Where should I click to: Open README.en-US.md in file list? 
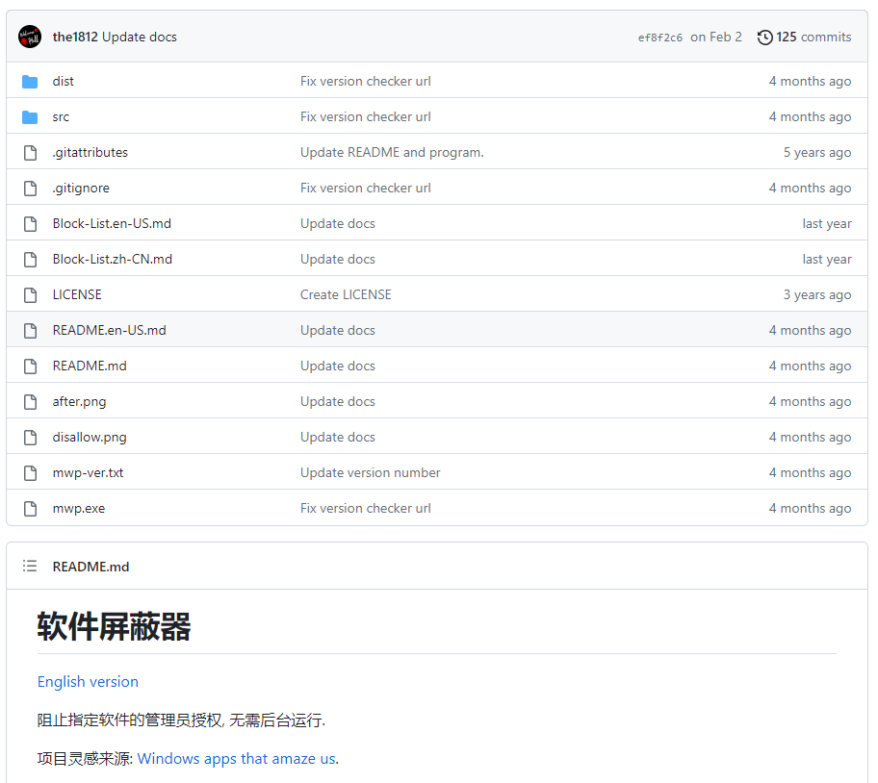(109, 331)
